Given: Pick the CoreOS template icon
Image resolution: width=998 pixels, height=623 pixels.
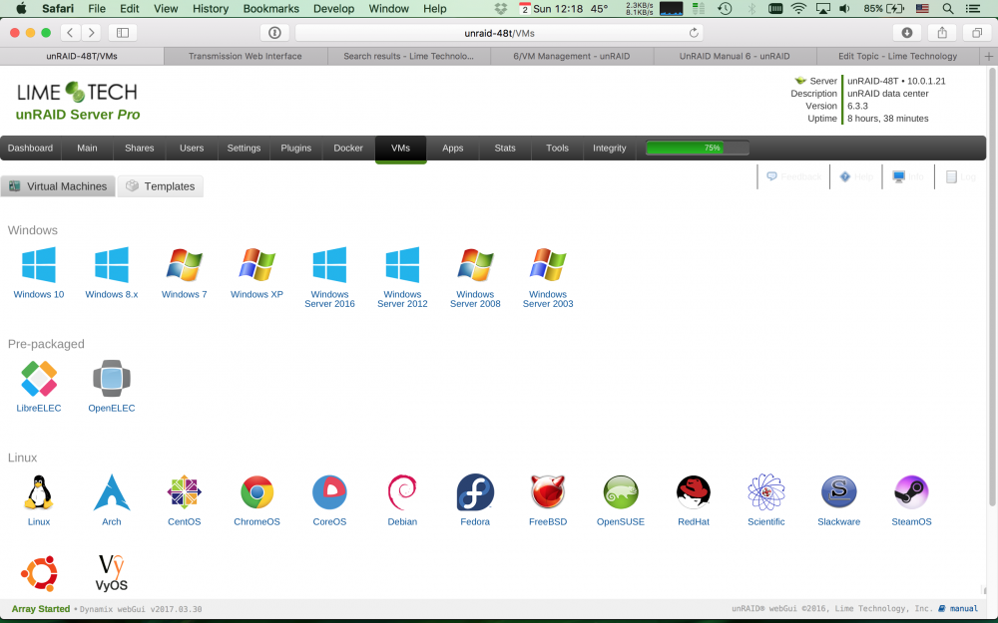Looking at the screenshot, I should 329,492.
